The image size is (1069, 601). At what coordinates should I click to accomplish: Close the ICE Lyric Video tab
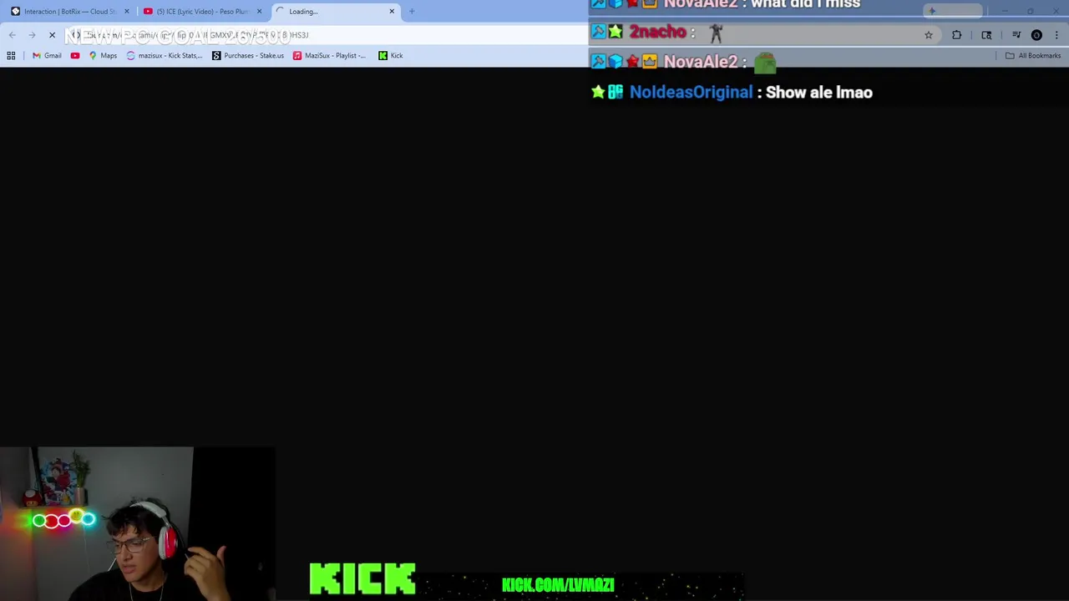coord(259,12)
